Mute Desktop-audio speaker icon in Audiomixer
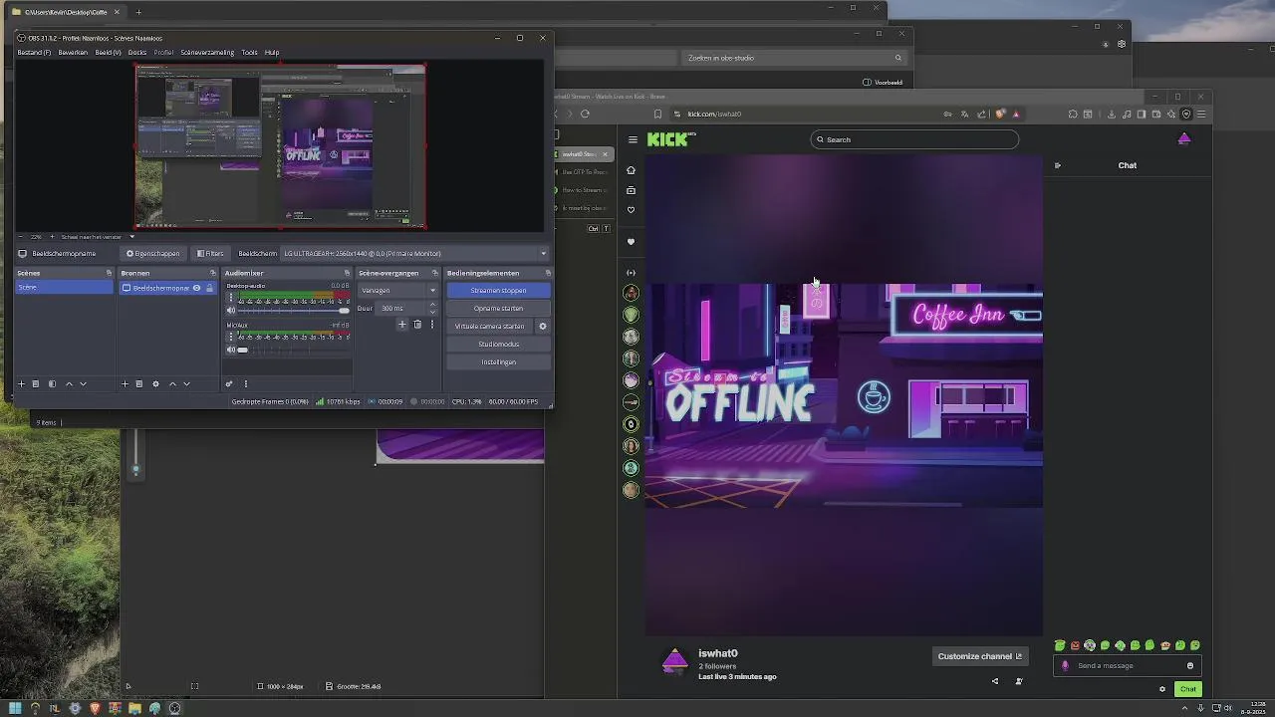 pos(231,310)
